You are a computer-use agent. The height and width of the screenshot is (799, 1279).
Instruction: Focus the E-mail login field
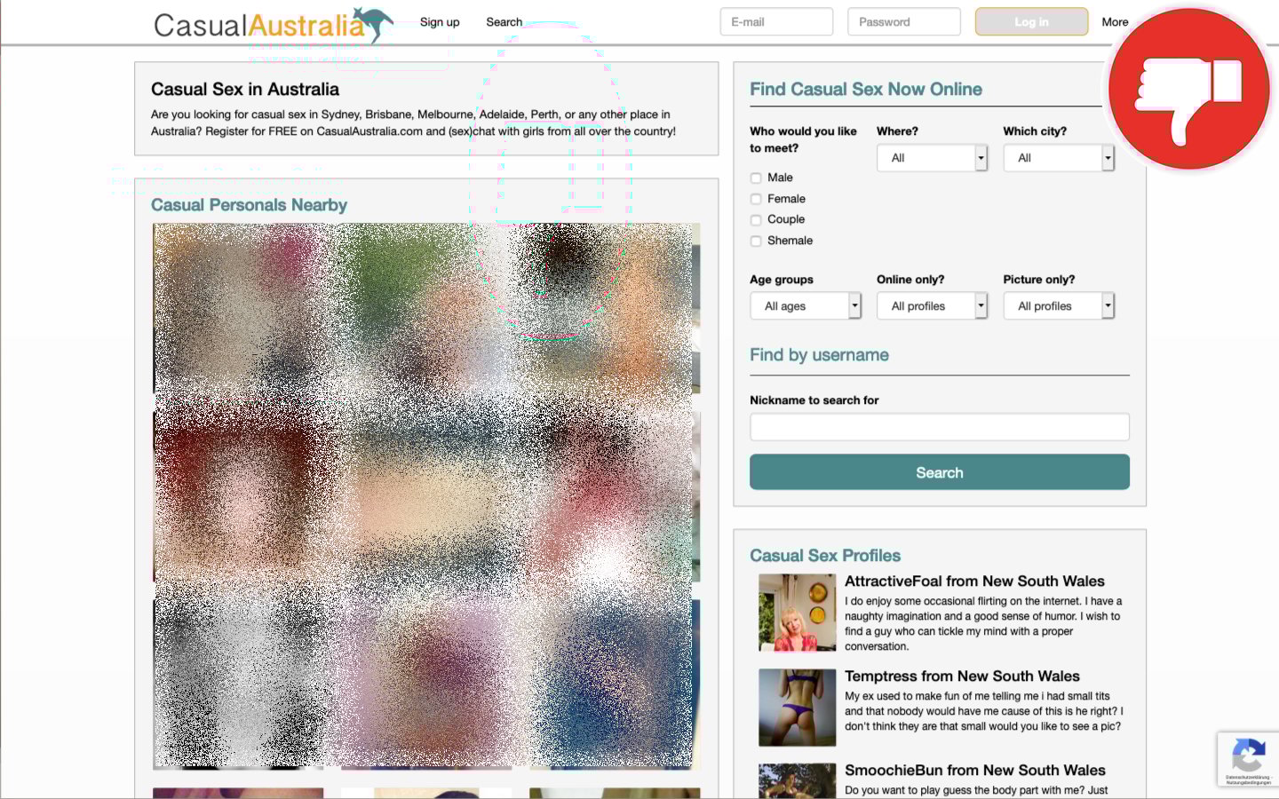(776, 22)
